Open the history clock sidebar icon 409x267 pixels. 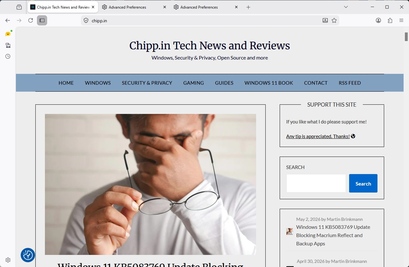tap(8, 56)
